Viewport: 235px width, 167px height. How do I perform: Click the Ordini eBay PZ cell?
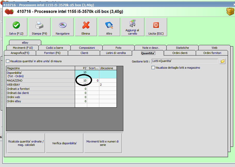click(x=81, y=101)
